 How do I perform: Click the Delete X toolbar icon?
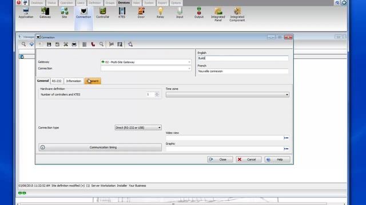coord(66,44)
